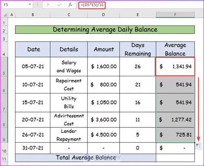Screen dimensions: 204x166
Task: Select the days remaining cell 26
Action: (x=138, y=66)
